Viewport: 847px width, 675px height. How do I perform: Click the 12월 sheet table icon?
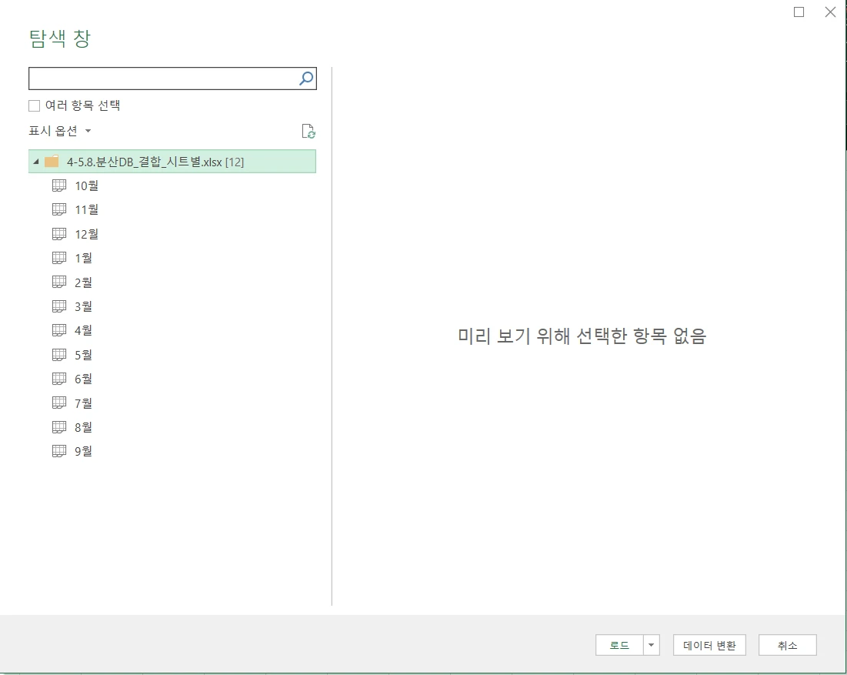tap(59, 234)
